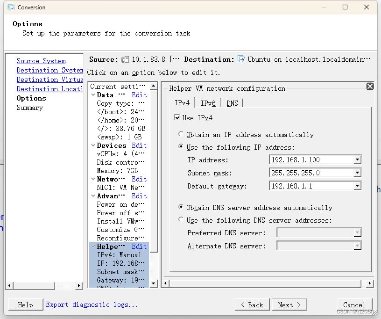Switch to the IPv4 tab
The width and height of the screenshot is (381, 319).
[182, 103]
